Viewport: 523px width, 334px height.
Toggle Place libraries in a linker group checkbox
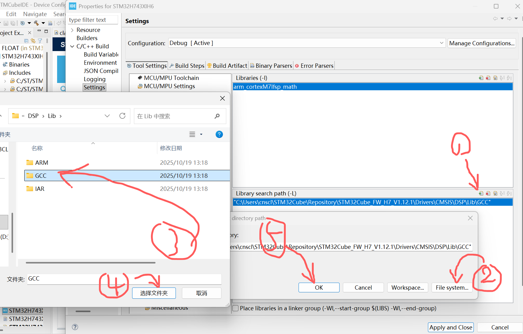(235, 308)
